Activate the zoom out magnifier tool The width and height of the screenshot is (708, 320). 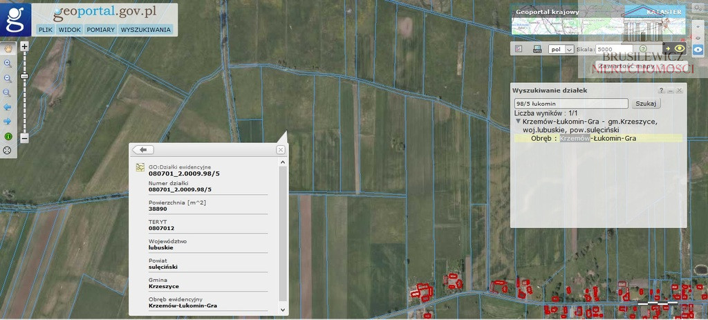(x=7, y=78)
